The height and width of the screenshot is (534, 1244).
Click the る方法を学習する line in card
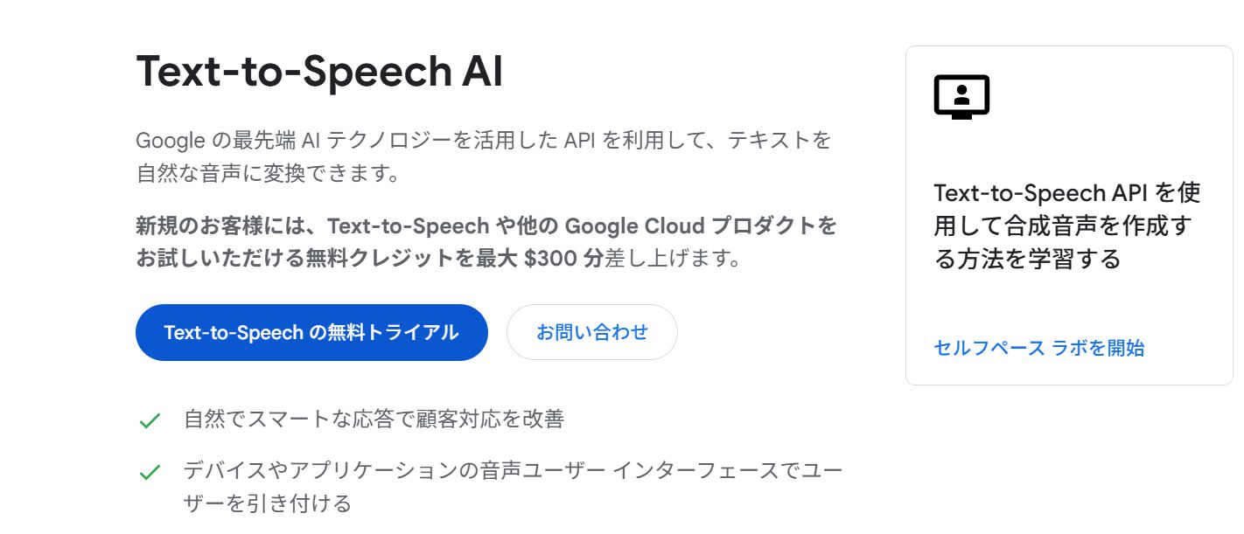pos(1027,260)
